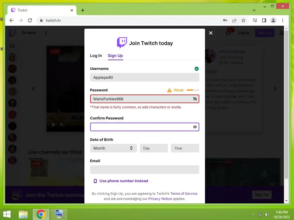Click the volume tray icon
The image size is (294, 220).
[x=267, y=215]
